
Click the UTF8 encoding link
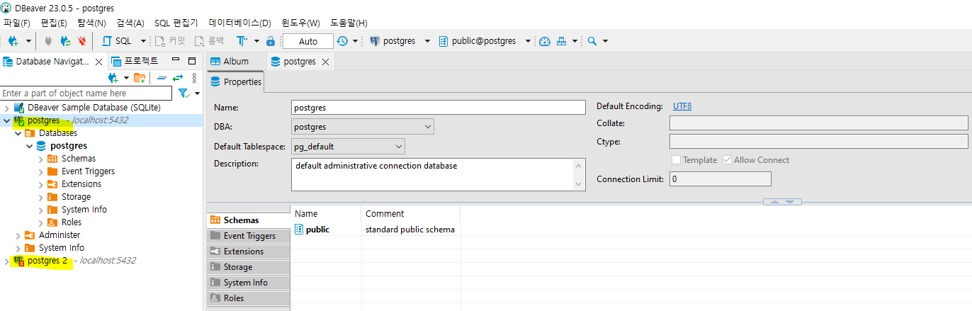pos(682,106)
